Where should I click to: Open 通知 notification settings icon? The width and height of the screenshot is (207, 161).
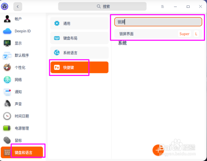[7, 92]
